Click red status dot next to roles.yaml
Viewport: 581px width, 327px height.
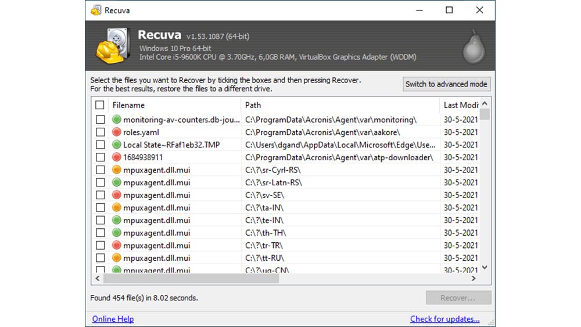tap(116, 132)
